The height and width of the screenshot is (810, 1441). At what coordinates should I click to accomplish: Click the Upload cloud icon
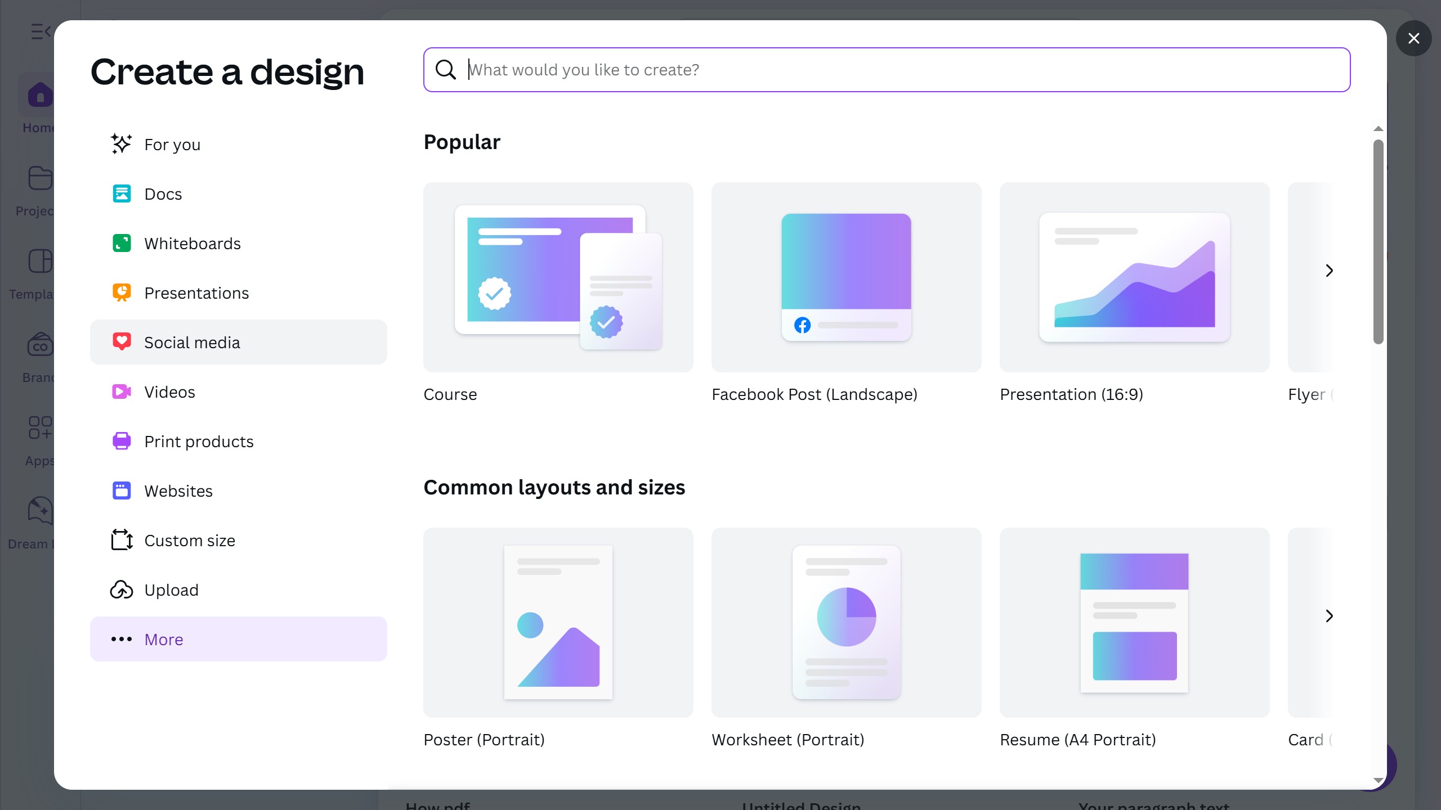(x=121, y=589)
